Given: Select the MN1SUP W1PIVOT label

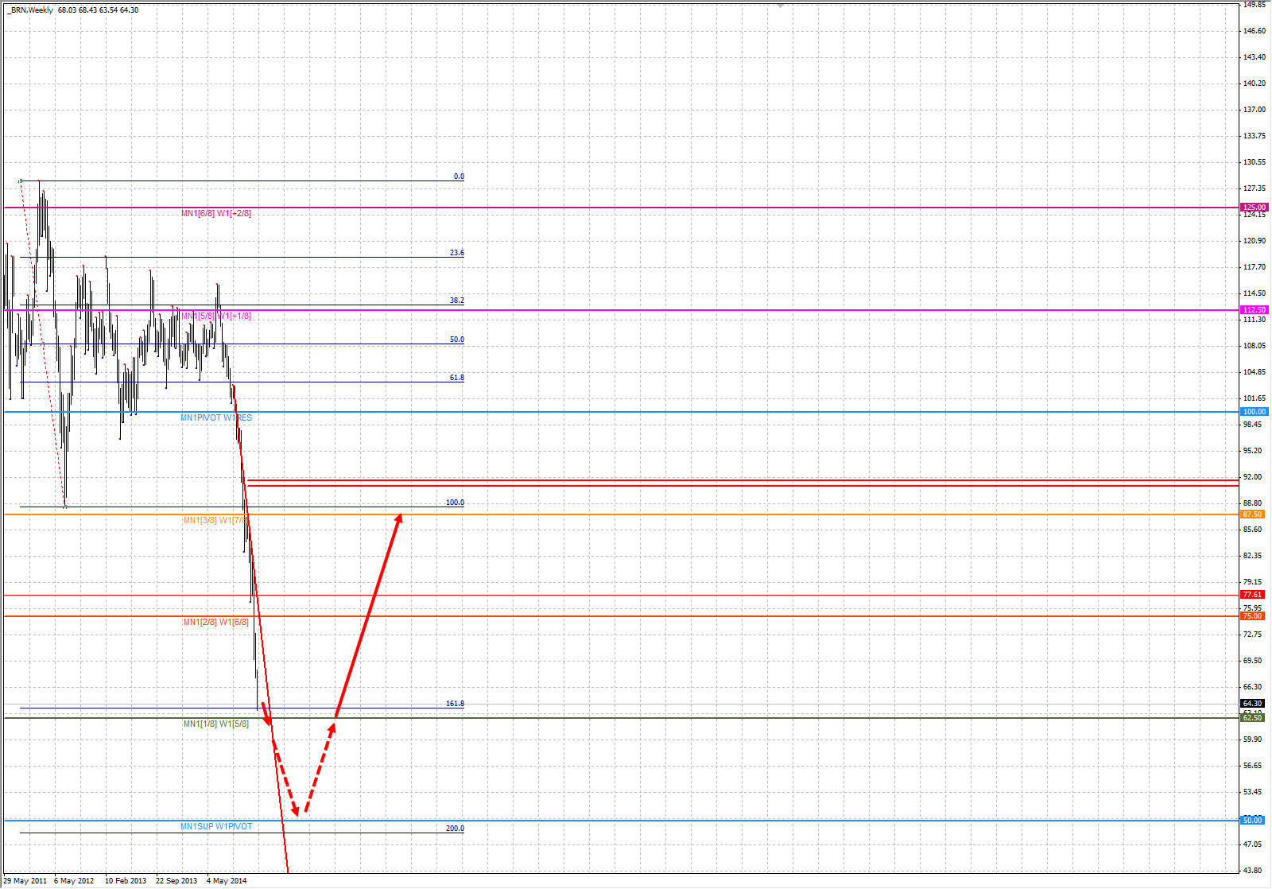Looking at the screenshot, I should 216,827.
